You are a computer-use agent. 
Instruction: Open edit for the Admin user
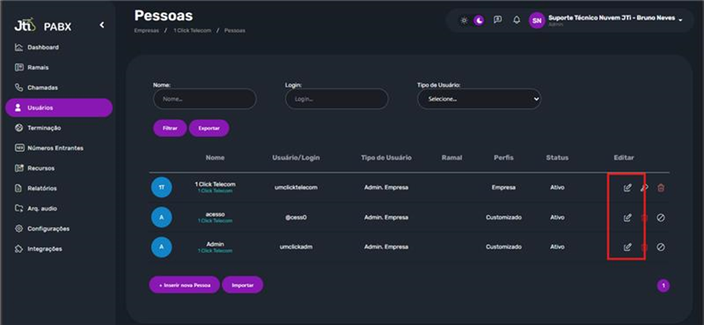(x=627, y=247)
